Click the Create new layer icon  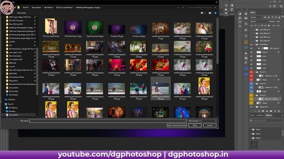[275, 111]
